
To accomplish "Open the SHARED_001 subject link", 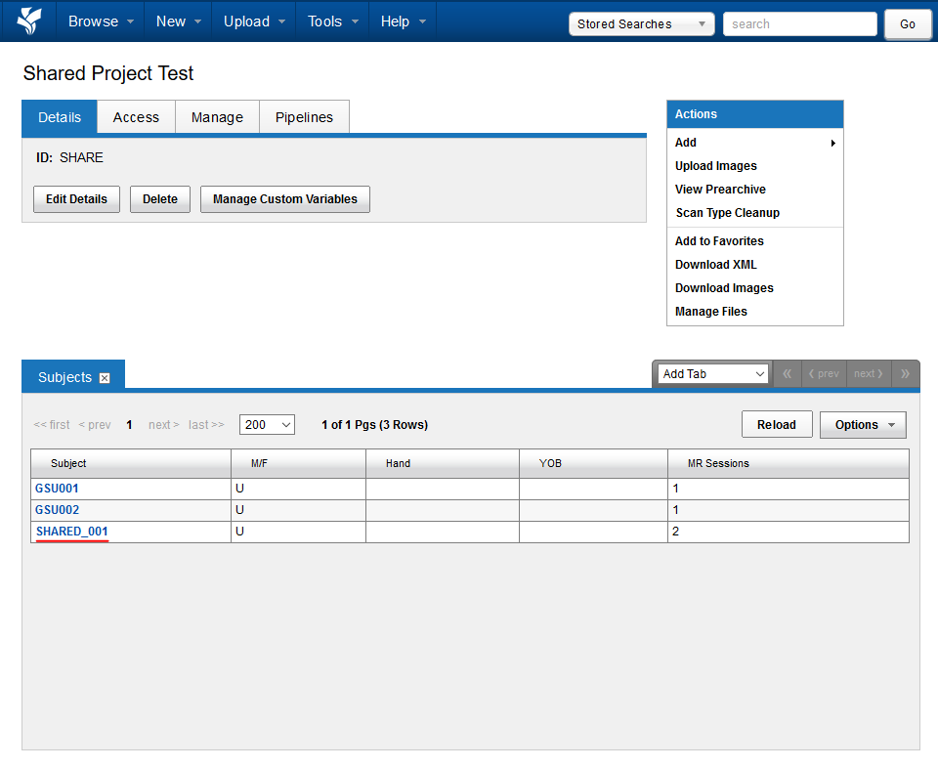I will point(71,532).
